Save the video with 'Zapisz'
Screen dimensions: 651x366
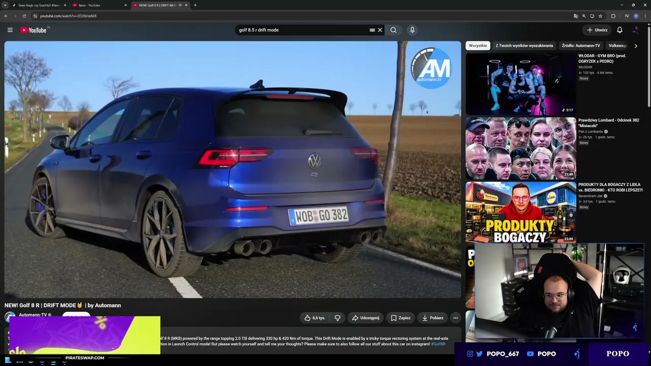[401, 318]
